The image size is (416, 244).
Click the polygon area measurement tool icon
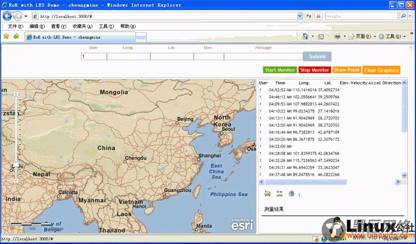pyautogui.click(x=267, y=193)
